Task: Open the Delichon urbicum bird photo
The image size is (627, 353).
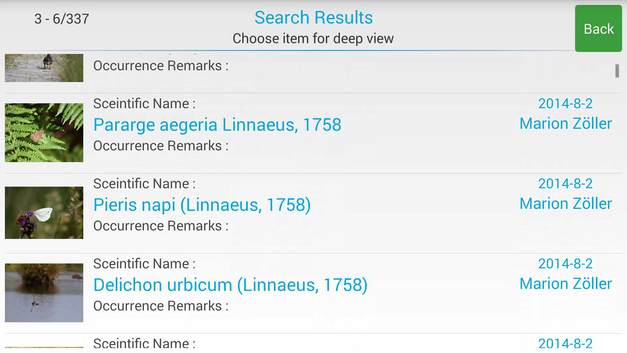Action: [x=44, y=293]
